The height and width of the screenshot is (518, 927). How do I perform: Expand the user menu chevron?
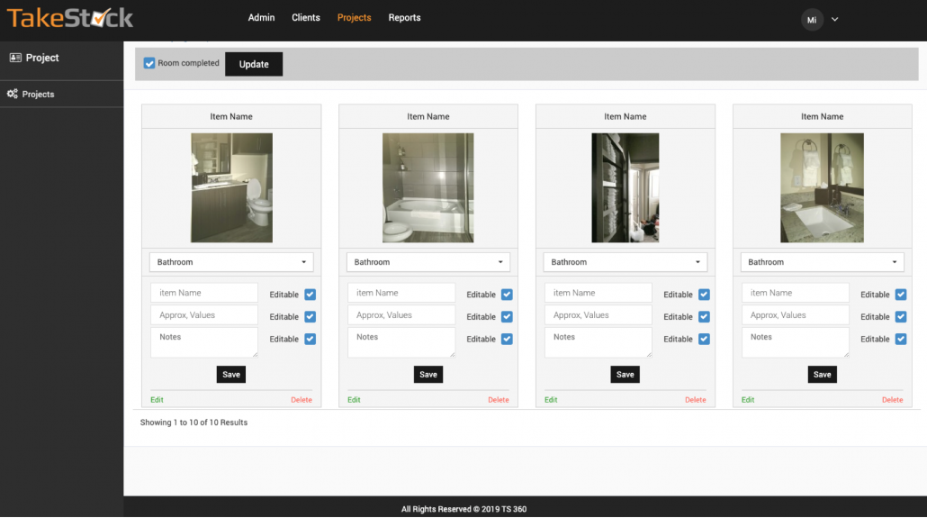click(835, 20)
